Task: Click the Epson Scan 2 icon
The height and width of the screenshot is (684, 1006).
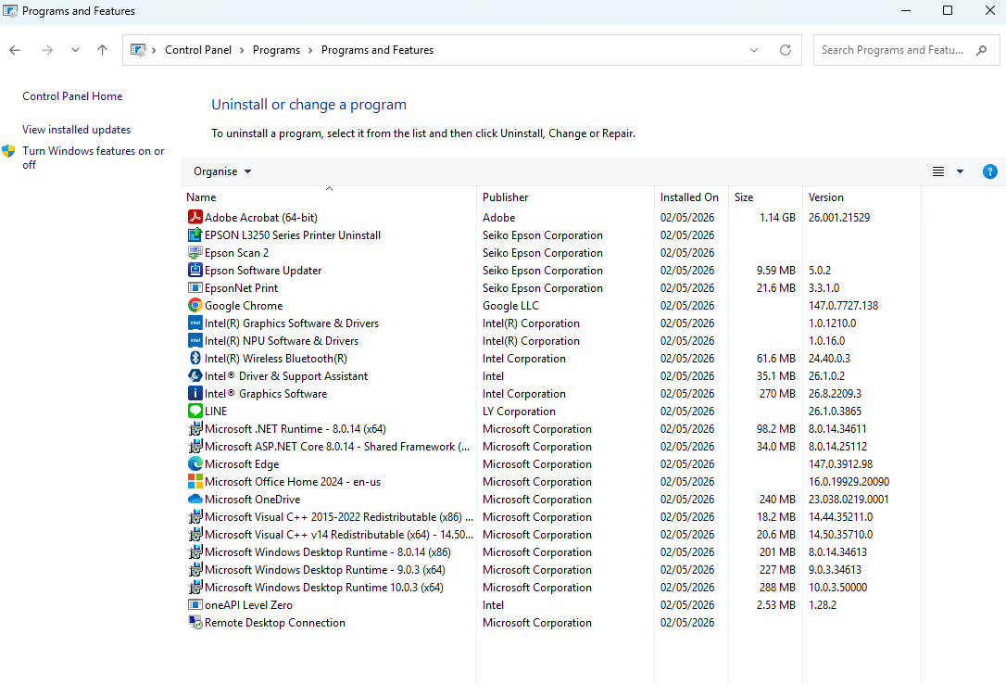Action: click(195, 253)
